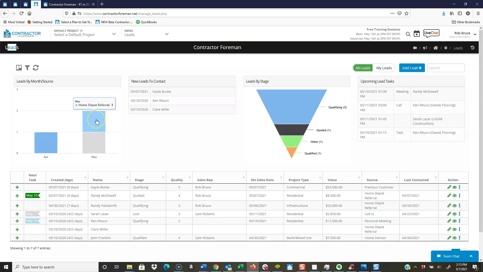Click the blue April bar in chart

point(46,143)
